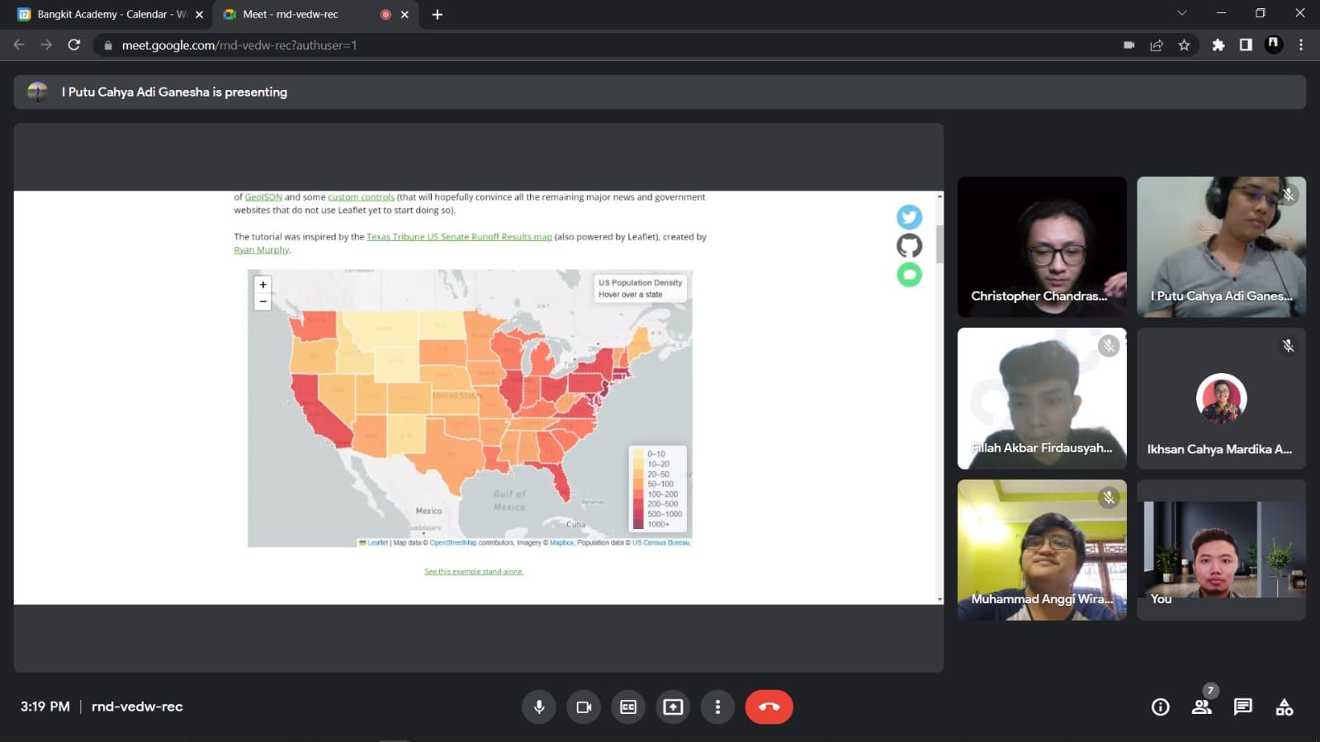The image size is (1320, 742).
Task: Open the Activities shapes icon
Action: [1284, 707]
